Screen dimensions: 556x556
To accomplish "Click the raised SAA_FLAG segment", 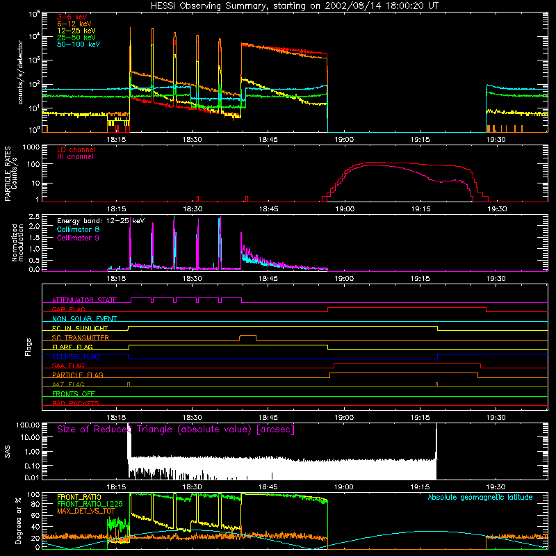I will (x=407, y=364).
